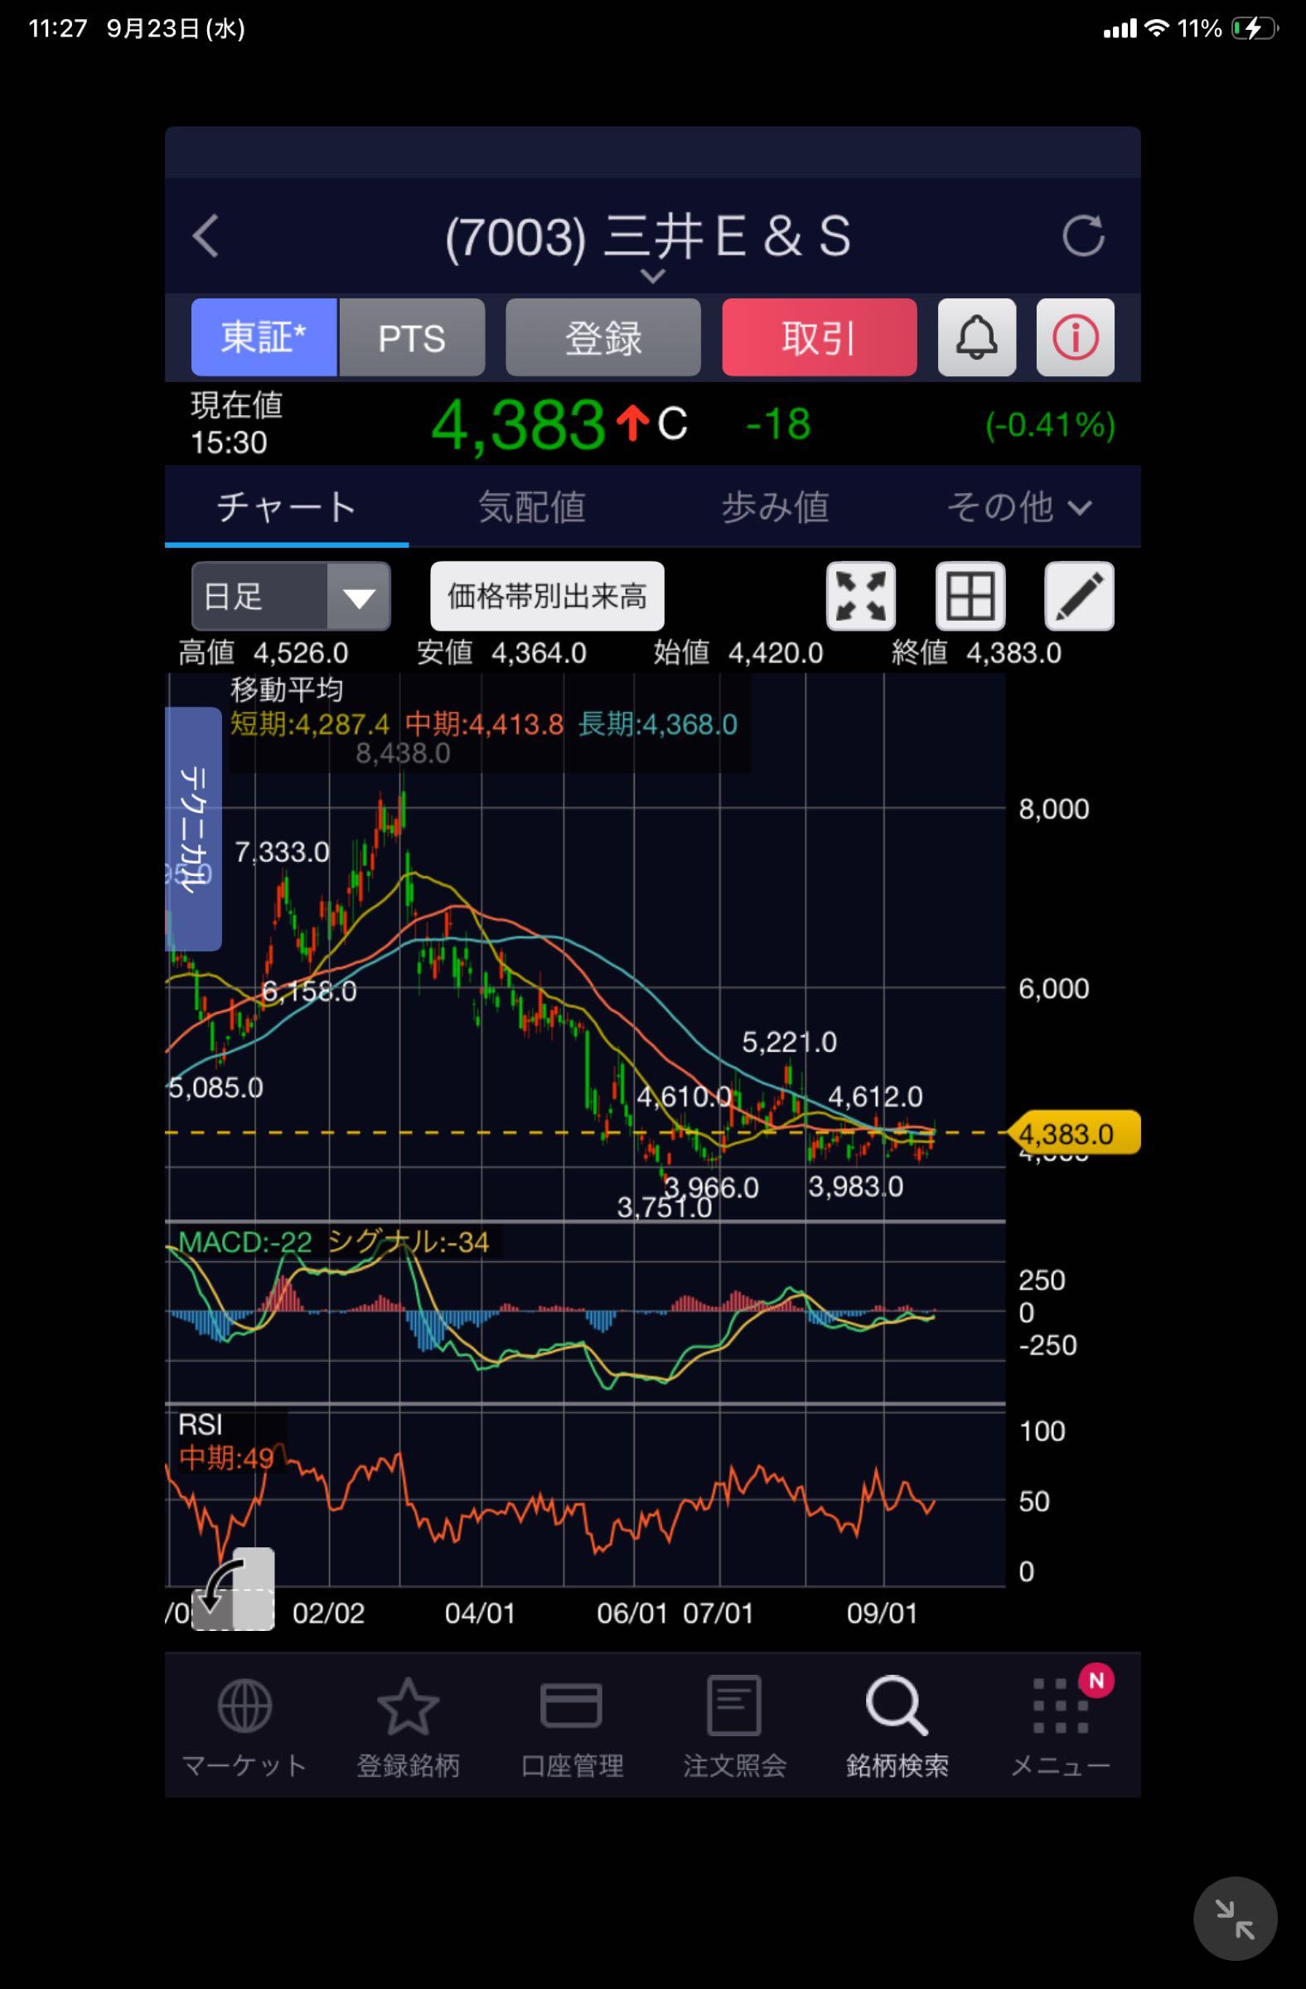Switch to the 気配値 tab

pyautogui.click(x=531, y=506)
